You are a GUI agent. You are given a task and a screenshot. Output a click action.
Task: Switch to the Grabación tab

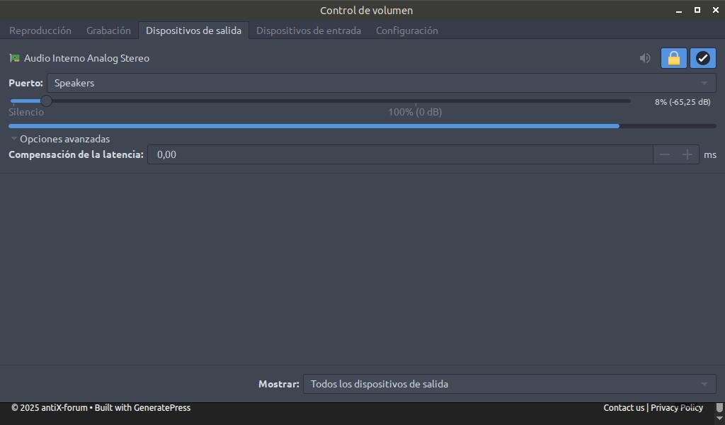[108, 30]
